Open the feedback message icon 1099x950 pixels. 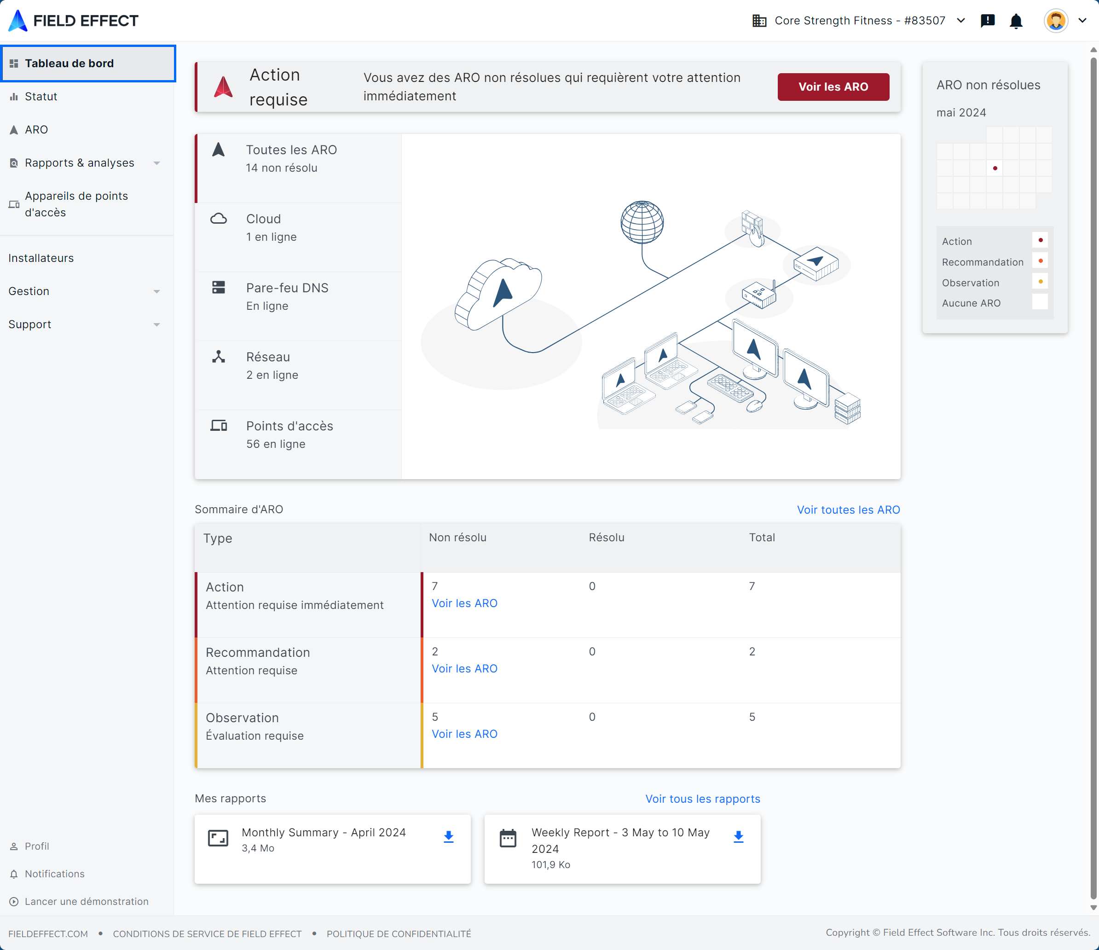pos(987,21)
